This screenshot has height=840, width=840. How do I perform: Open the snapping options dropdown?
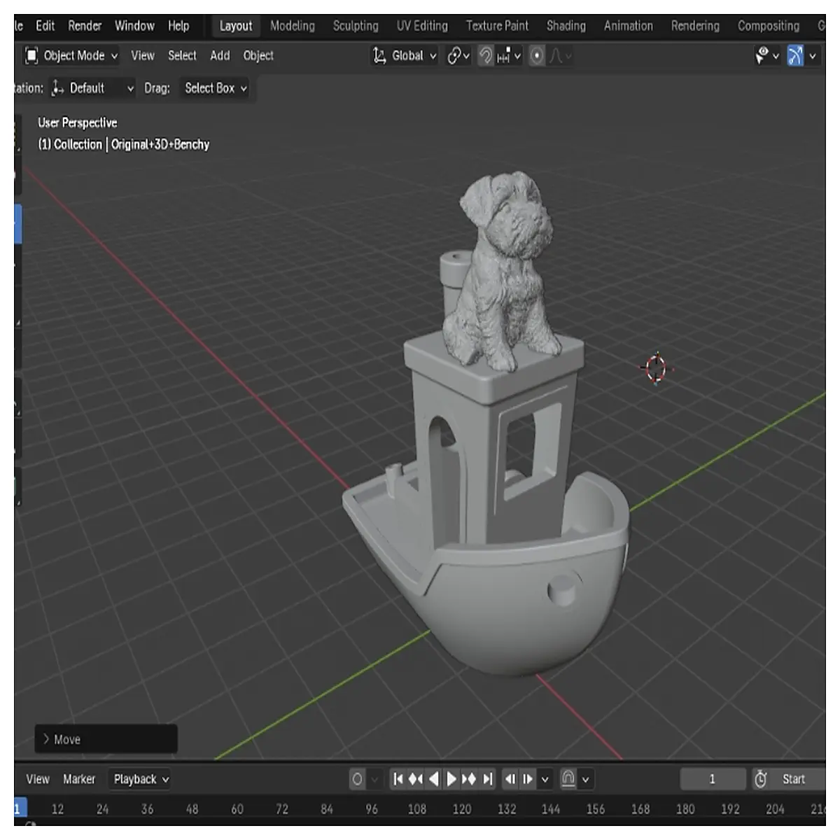click(509, 55)
